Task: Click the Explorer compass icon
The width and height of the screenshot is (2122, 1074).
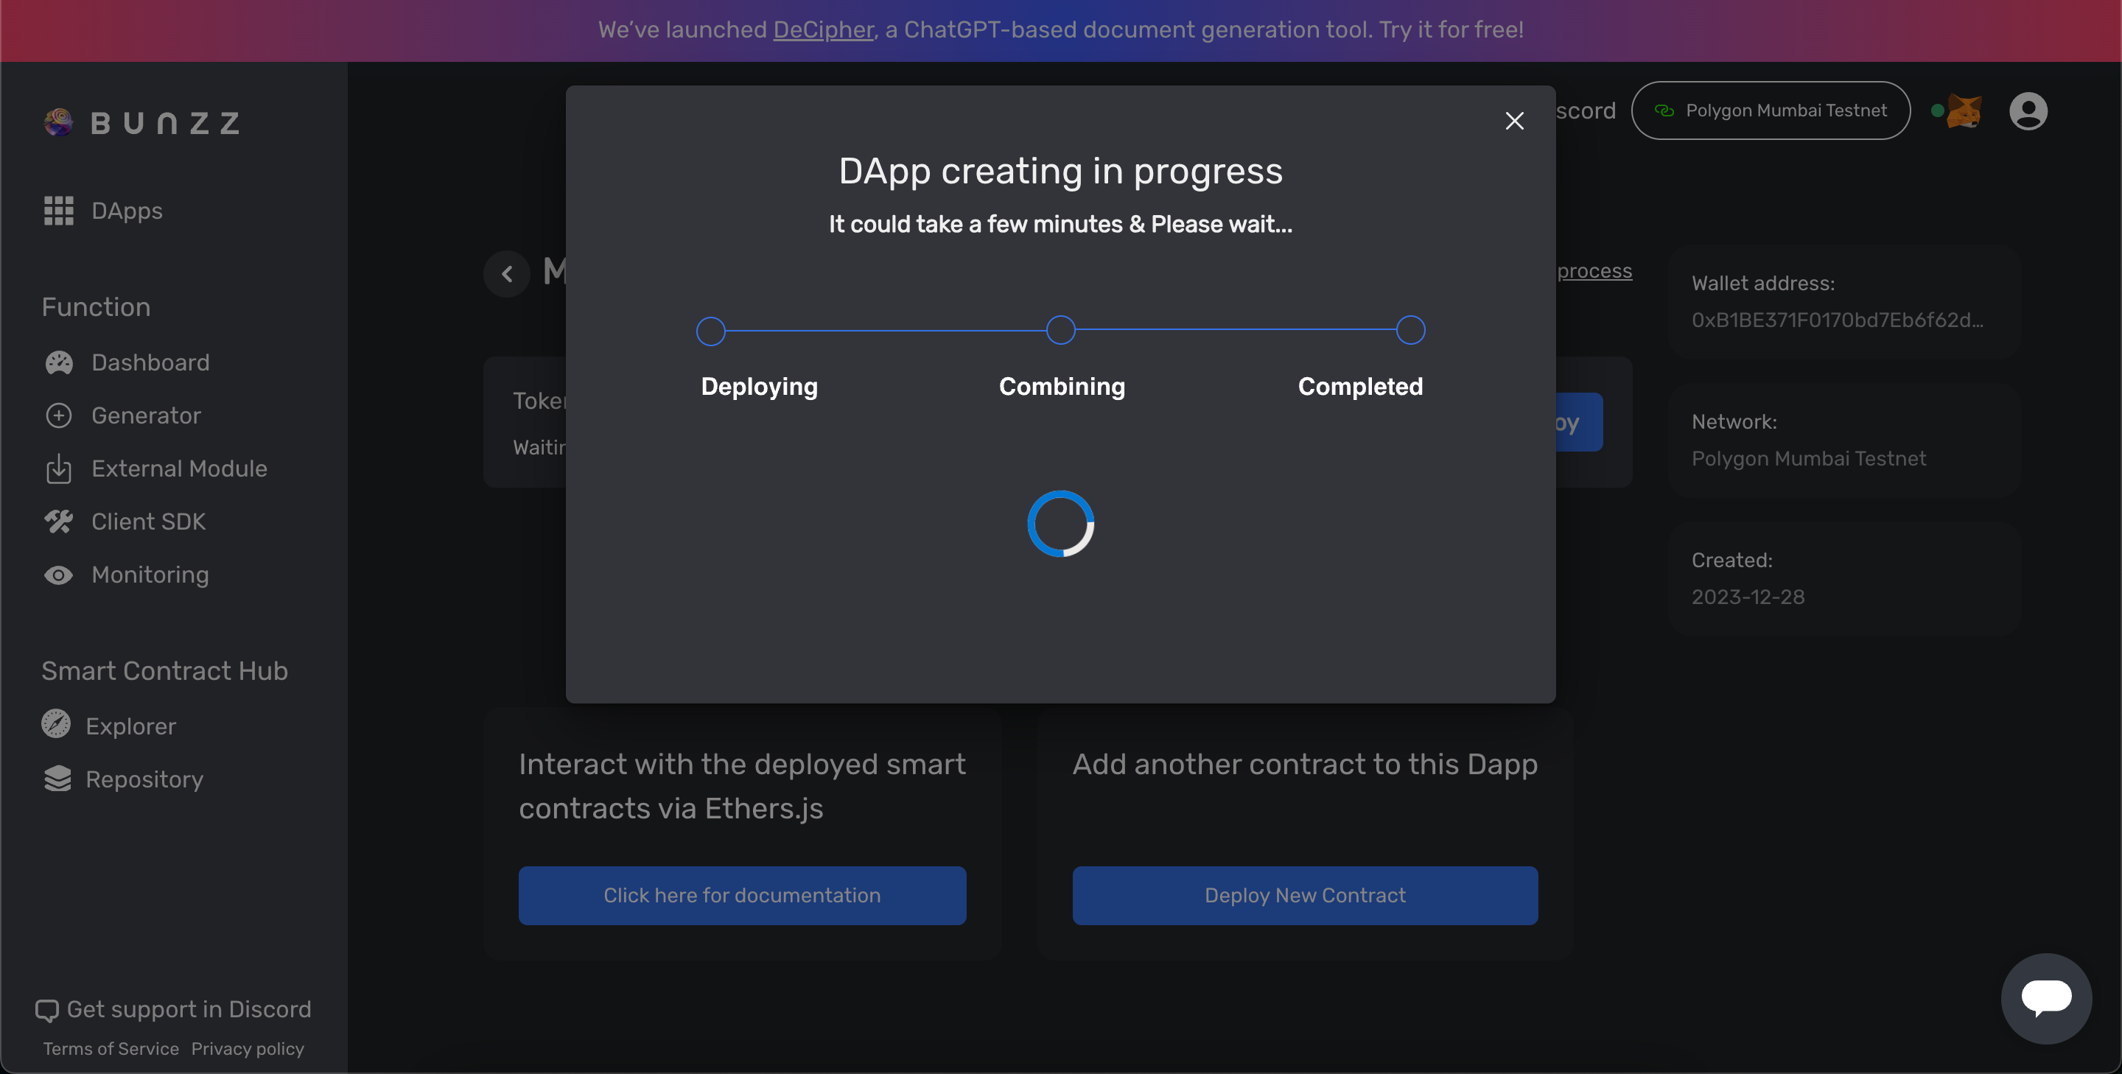Action: pyautogui.click(x=56, y=725)
